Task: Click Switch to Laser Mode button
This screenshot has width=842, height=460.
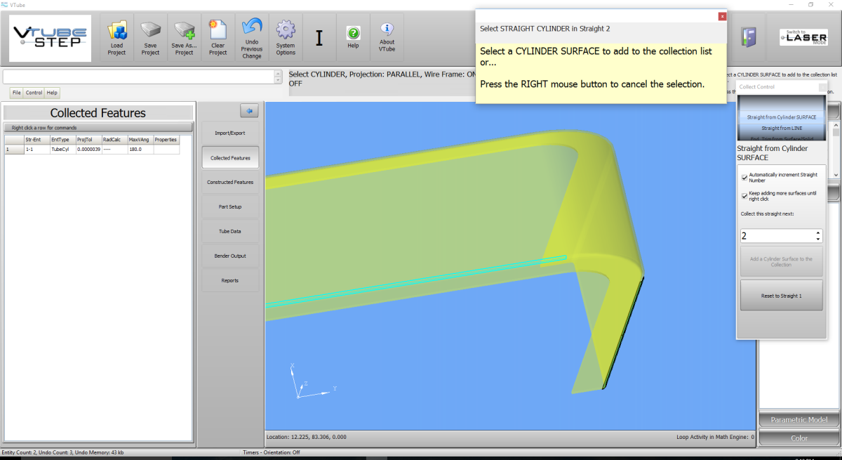Action: point(802,37)
